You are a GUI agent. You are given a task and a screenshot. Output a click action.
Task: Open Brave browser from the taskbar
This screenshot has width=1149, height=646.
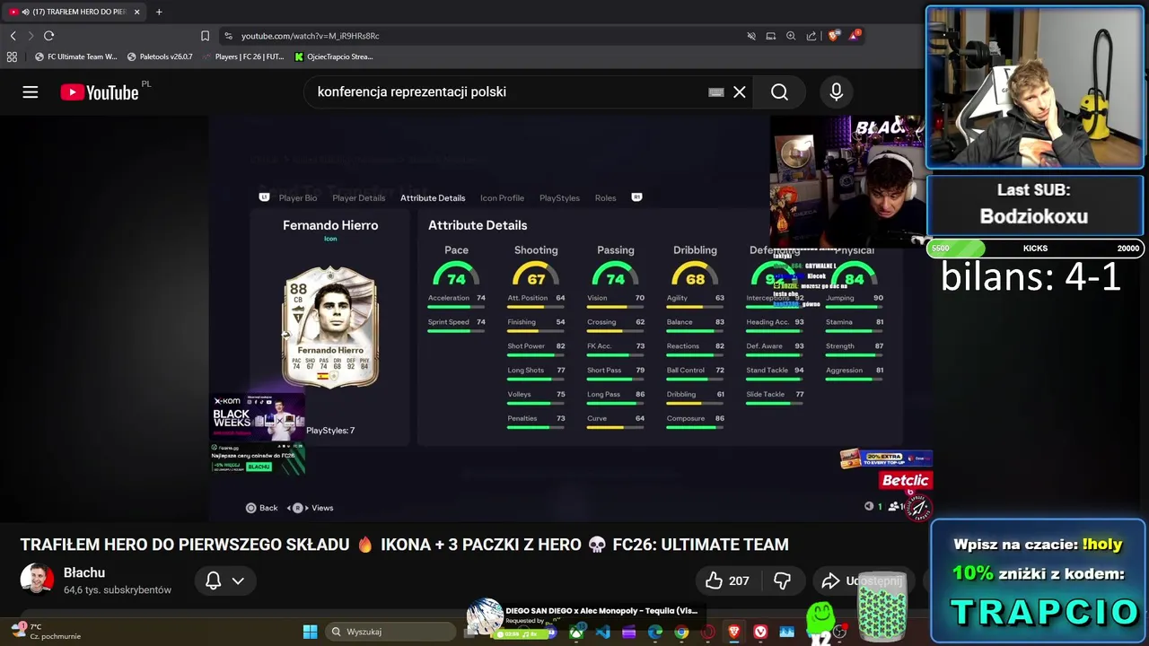[733, 633]
